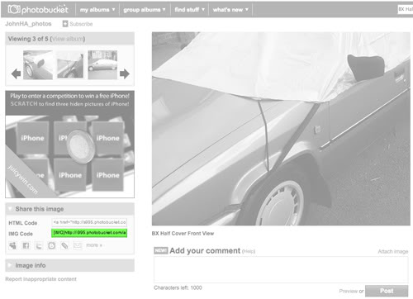Click the Subscribe link text

(x=81, y=24)
